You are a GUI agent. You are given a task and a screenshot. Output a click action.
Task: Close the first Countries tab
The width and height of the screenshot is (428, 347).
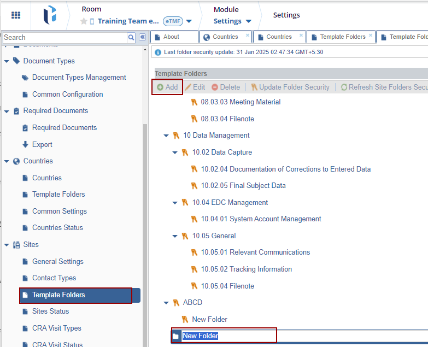[248, 36]
